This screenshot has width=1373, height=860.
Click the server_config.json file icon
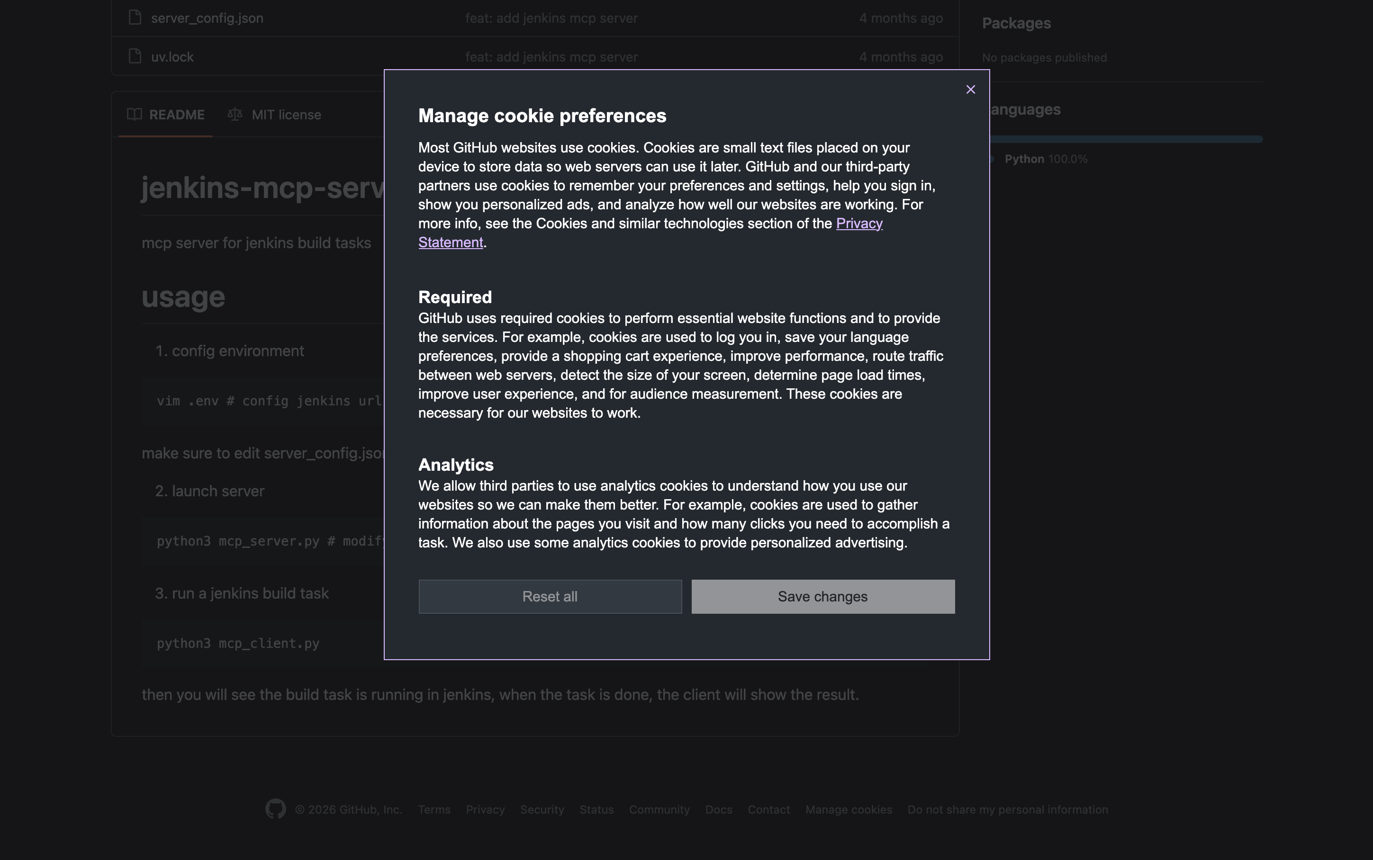pyautogui.click(x=135, y=18)
